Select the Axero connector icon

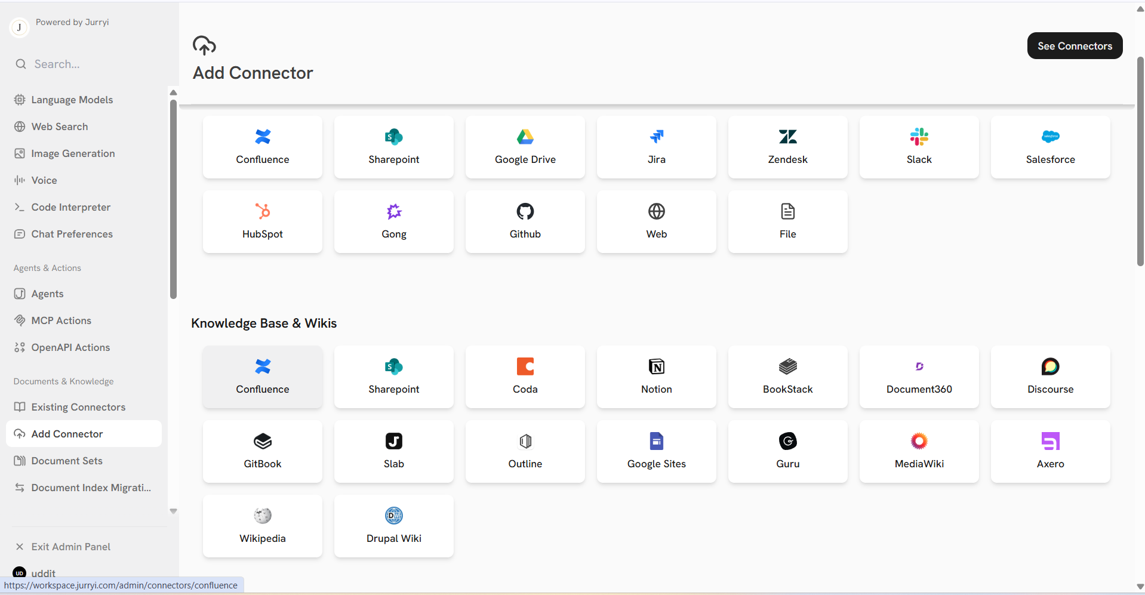[x=1051, y=441]
